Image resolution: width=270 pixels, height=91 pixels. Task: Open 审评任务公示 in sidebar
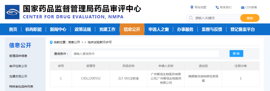[18, 66]
